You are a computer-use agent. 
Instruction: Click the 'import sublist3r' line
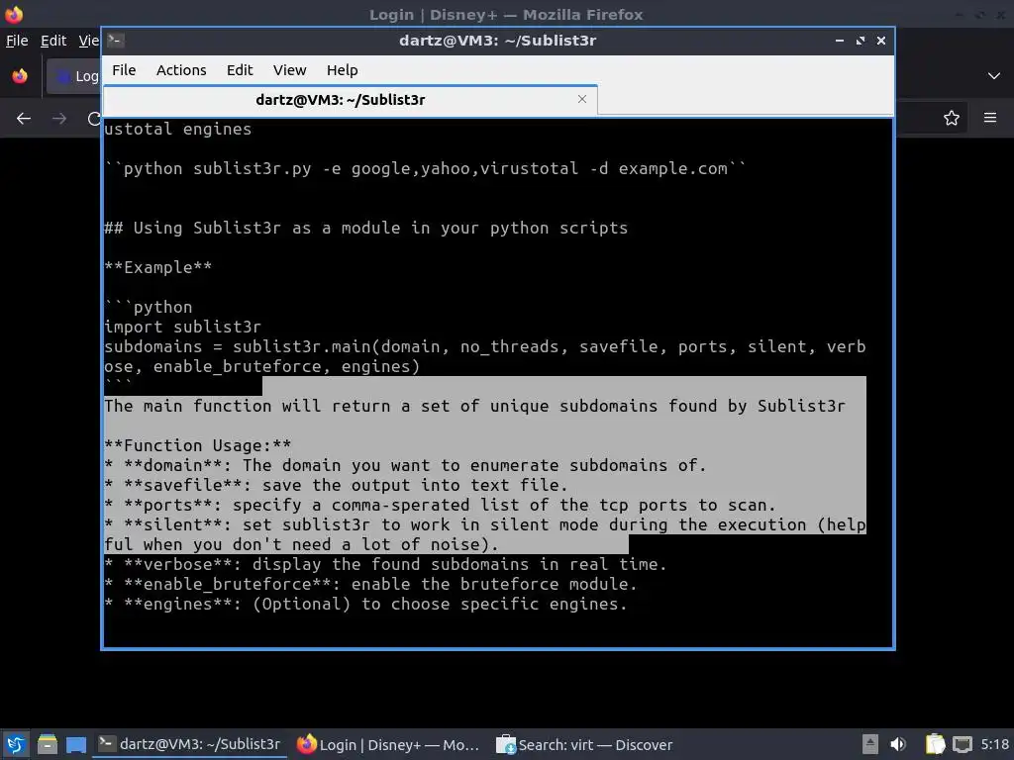tap(182, 327)
